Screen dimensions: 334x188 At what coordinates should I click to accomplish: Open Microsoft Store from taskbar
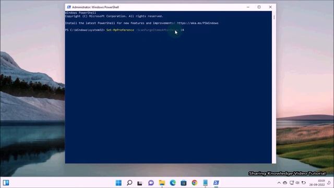coord(183,183)
